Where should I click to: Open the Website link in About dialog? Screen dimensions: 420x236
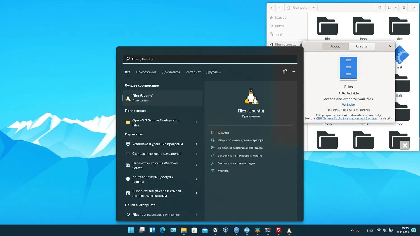pyautogui.click(x=348, y=105)
